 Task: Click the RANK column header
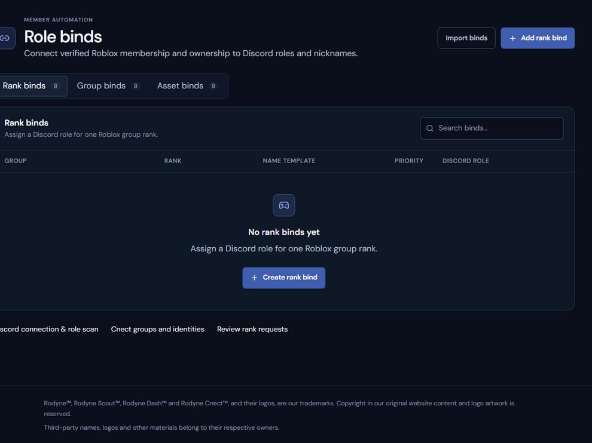[173, 161]
